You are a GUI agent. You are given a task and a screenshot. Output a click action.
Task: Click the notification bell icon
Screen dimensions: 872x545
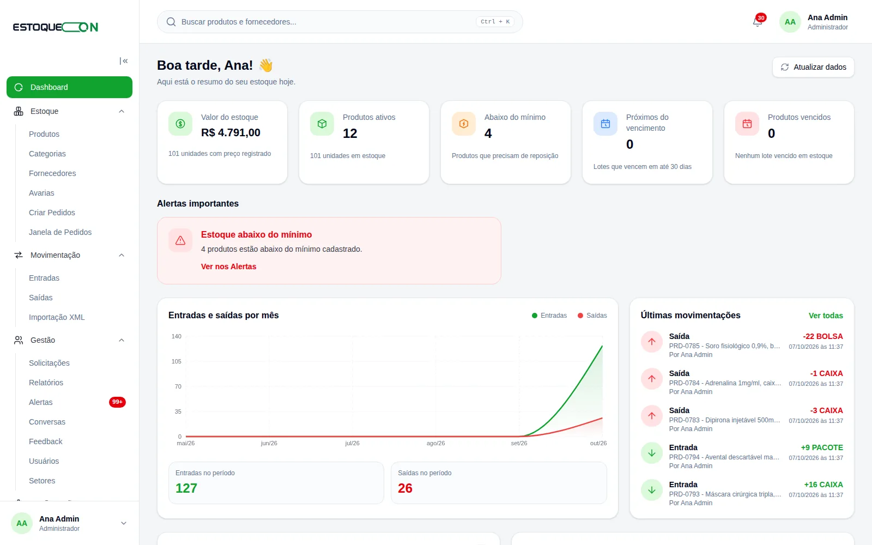[758, 22]
